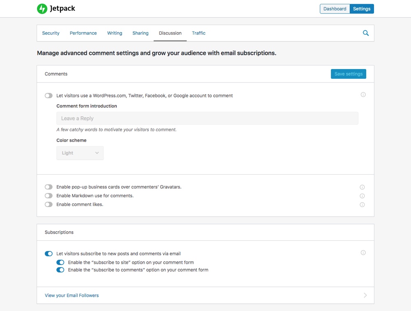Toggle the "subscribe to site" comment form option
This screenshot has height=311, width=411.
coord(60,262)
